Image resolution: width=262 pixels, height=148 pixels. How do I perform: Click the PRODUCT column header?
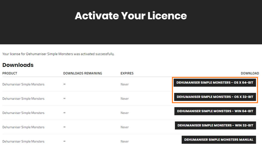point(9,73)
